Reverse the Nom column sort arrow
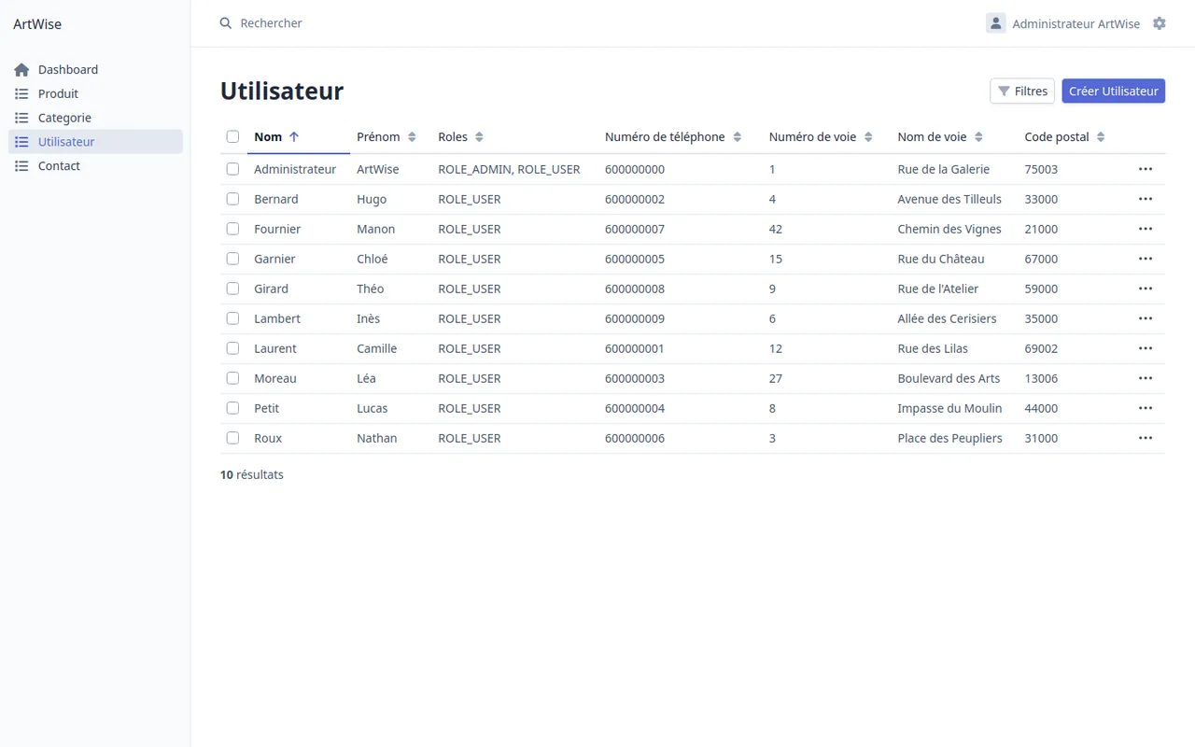Image resolution: width=1195 pixels, height=747 pixels. pos(294,137)
